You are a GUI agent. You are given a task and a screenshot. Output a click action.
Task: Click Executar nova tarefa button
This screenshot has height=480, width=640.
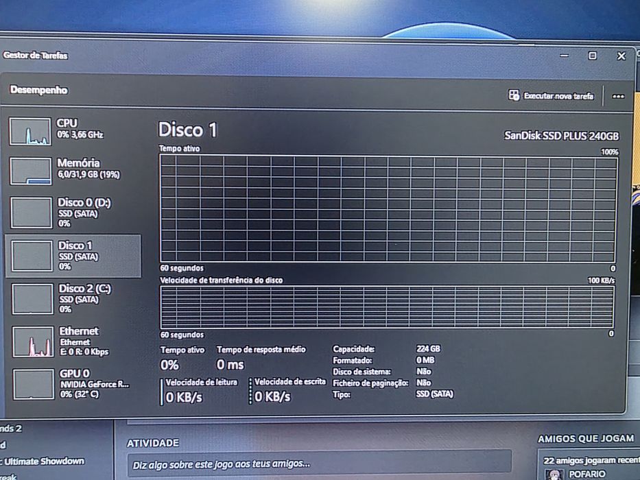tap(551, 96)
